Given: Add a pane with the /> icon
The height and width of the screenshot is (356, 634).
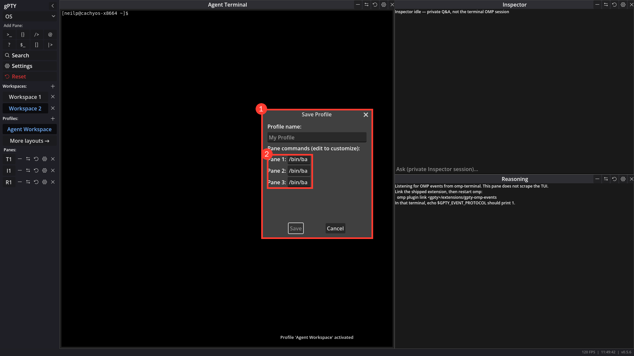Looking at the screenshot, I should click(37, 34).
